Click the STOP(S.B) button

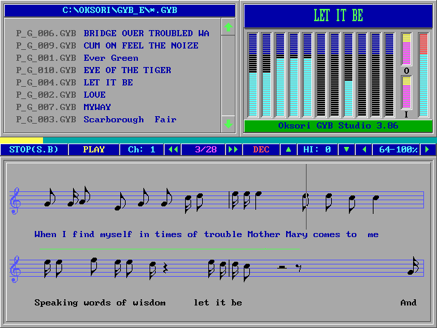pyautogui.click(x=34, y=150)
